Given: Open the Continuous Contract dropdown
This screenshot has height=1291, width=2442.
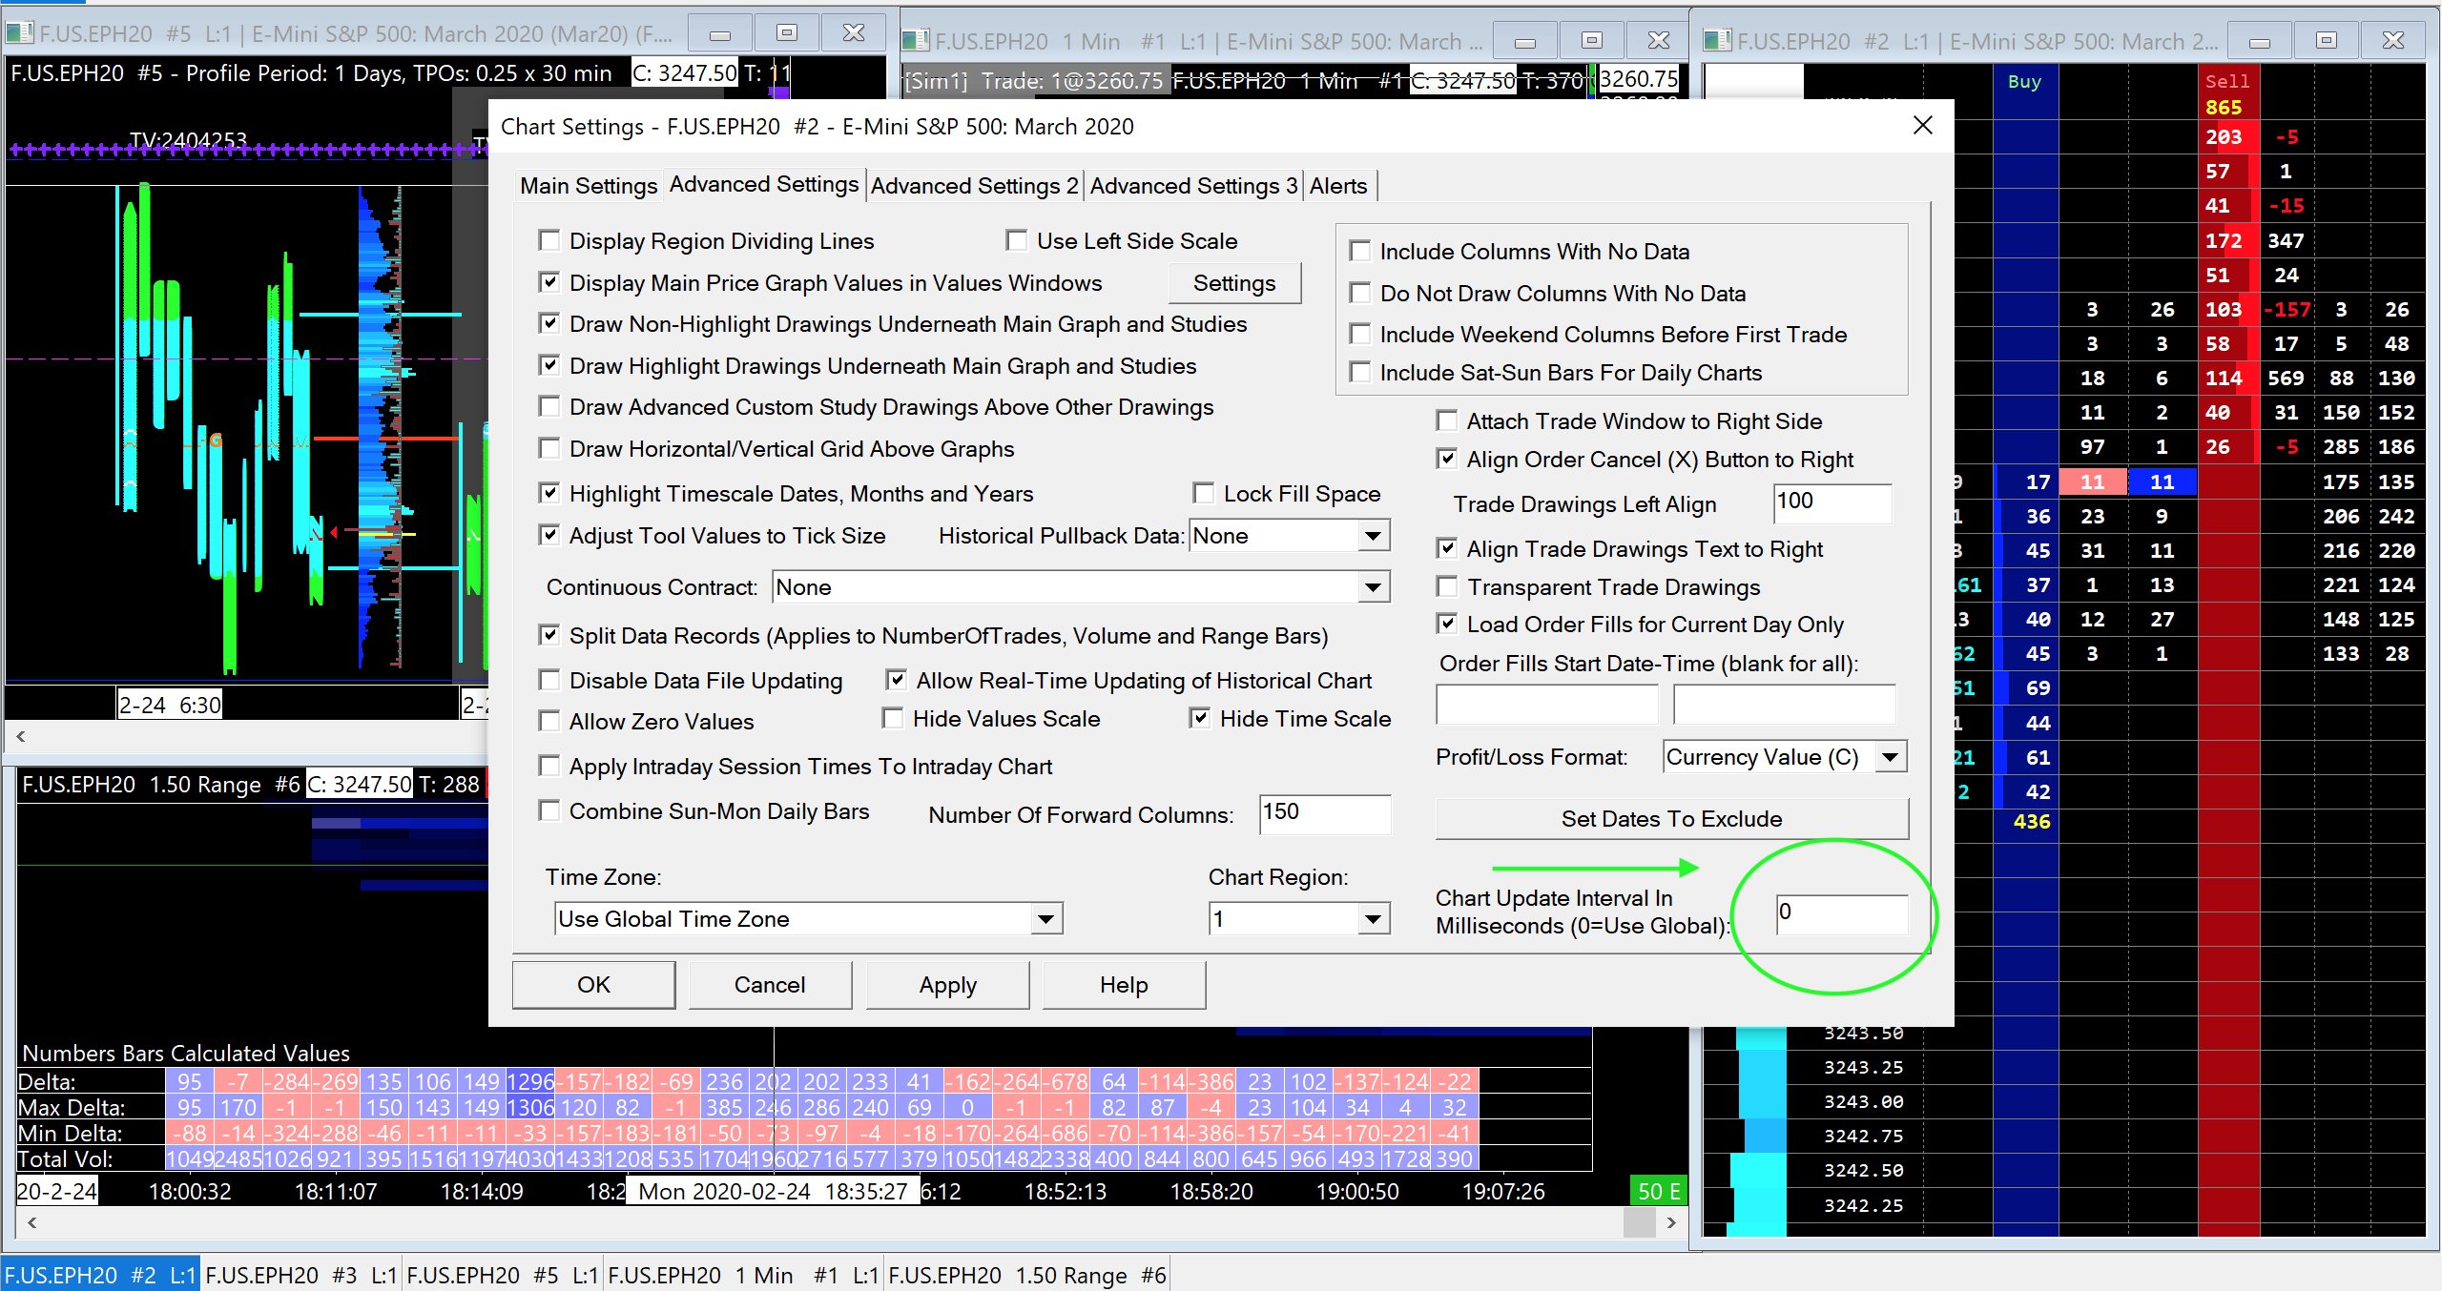Looking at the screenshot, I should pyautogui.click(x=1372, y=587).
